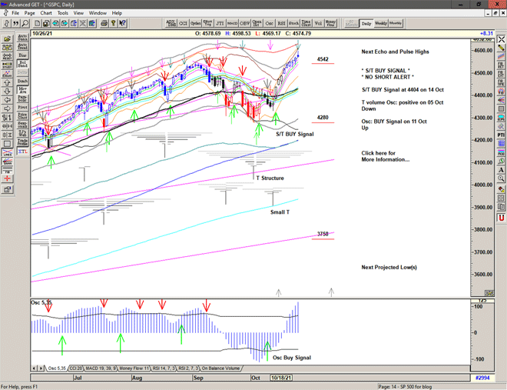The width and height of the screenshot is (507, 390).
Task: Click the 'Click here for More Information' link
Action: 385,156
